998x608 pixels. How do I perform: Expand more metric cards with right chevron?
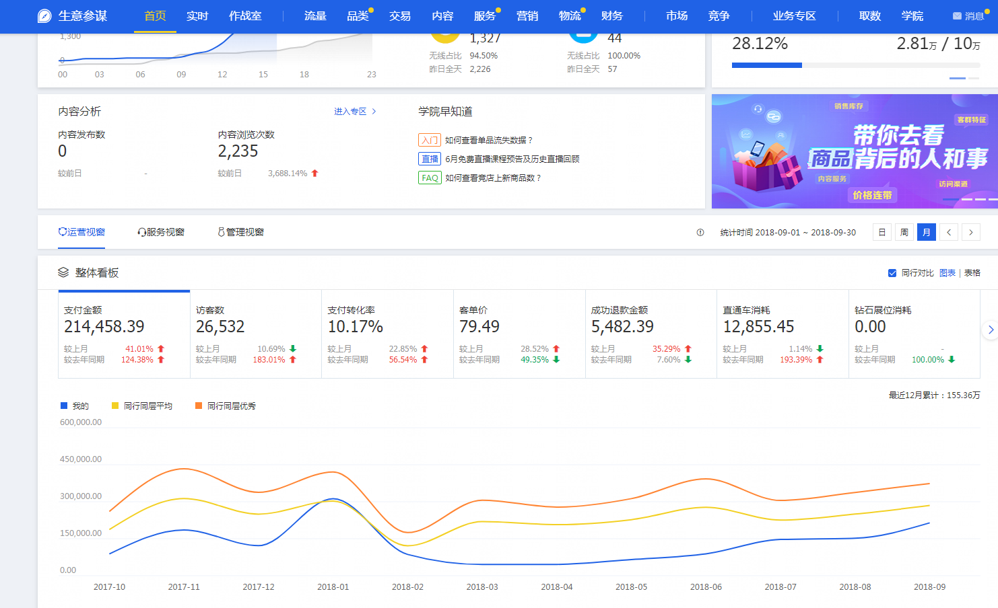point(990,330)
